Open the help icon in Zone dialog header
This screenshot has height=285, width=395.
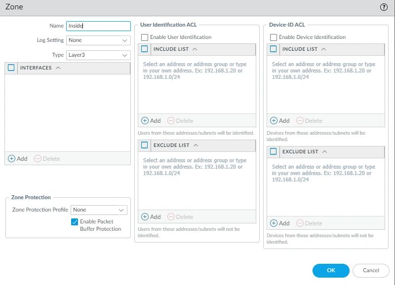pyautogui.click(x=384, y=7)
